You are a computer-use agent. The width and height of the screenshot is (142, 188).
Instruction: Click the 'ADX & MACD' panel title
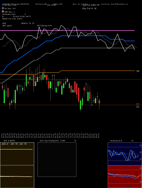coord(9,141)
